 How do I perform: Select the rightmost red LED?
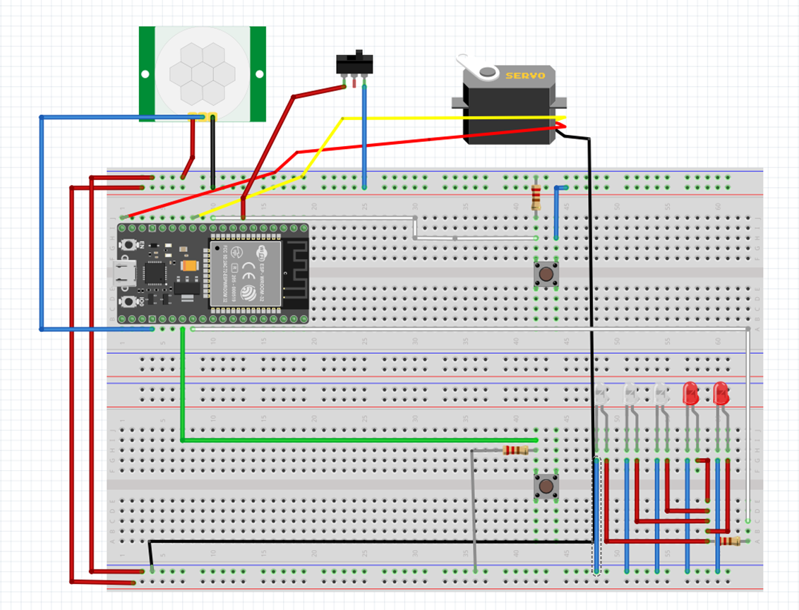click(720, 393)
